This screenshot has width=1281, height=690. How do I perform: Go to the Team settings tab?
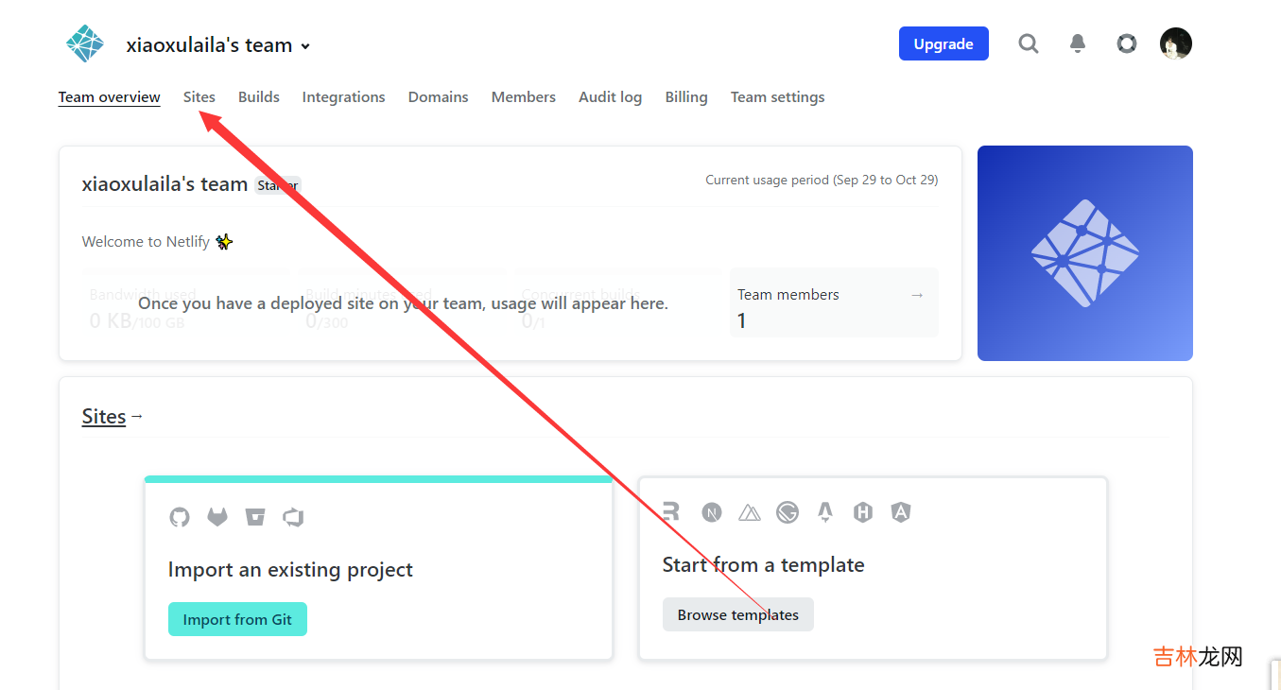coord(777,97)
